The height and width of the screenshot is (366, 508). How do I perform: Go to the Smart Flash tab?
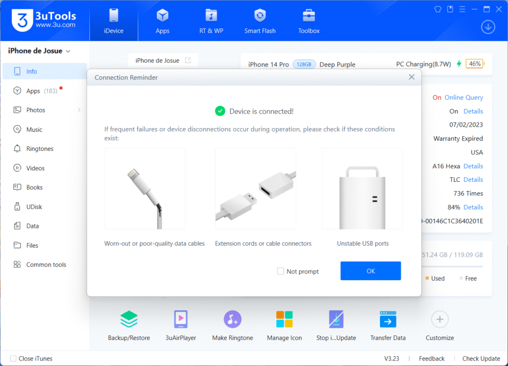click(x=260, y=21)
